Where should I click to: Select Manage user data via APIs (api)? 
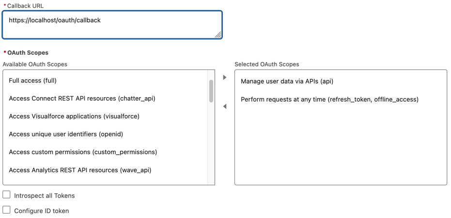pyautogui.click(x=287, y=81)
